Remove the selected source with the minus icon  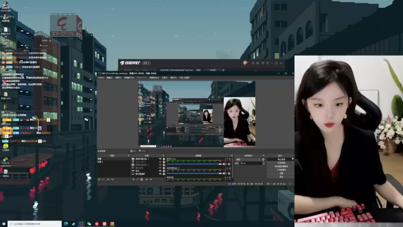(x=138, y=180)
